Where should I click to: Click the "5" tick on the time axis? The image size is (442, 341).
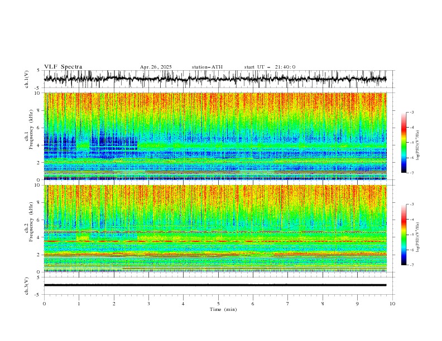point(218,304)
